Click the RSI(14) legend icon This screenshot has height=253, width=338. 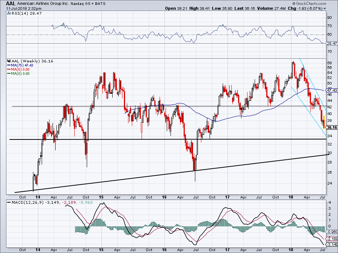9,13
